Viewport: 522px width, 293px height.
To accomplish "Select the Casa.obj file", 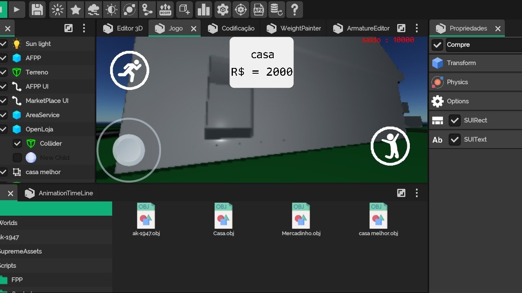I will 223,220.
